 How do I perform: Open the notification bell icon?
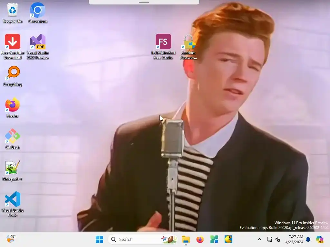pos(308,239)
